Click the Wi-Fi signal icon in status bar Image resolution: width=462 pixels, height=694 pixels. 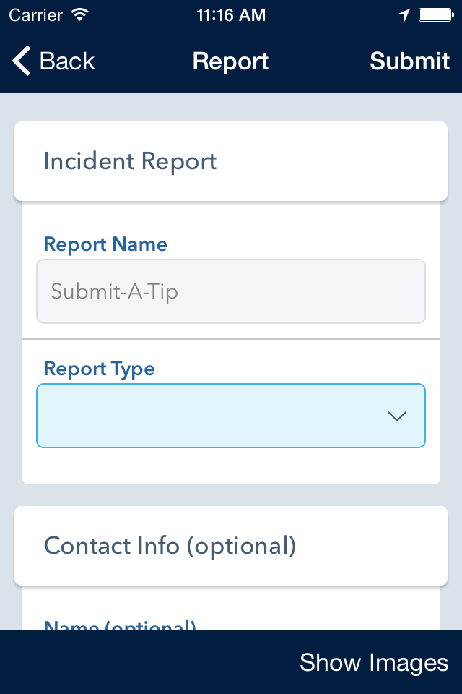[x=80, y=15]
